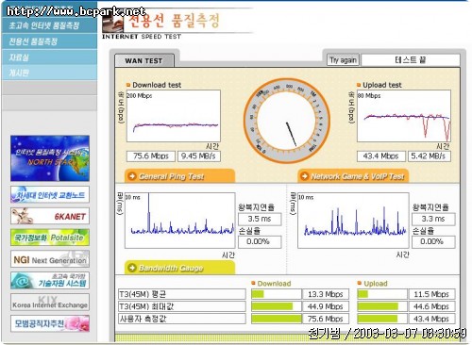Open the 6KANET banner link

click(50, 216)
